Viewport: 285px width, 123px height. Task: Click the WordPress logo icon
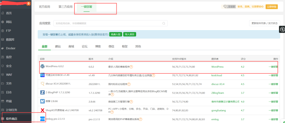(43, 66)
